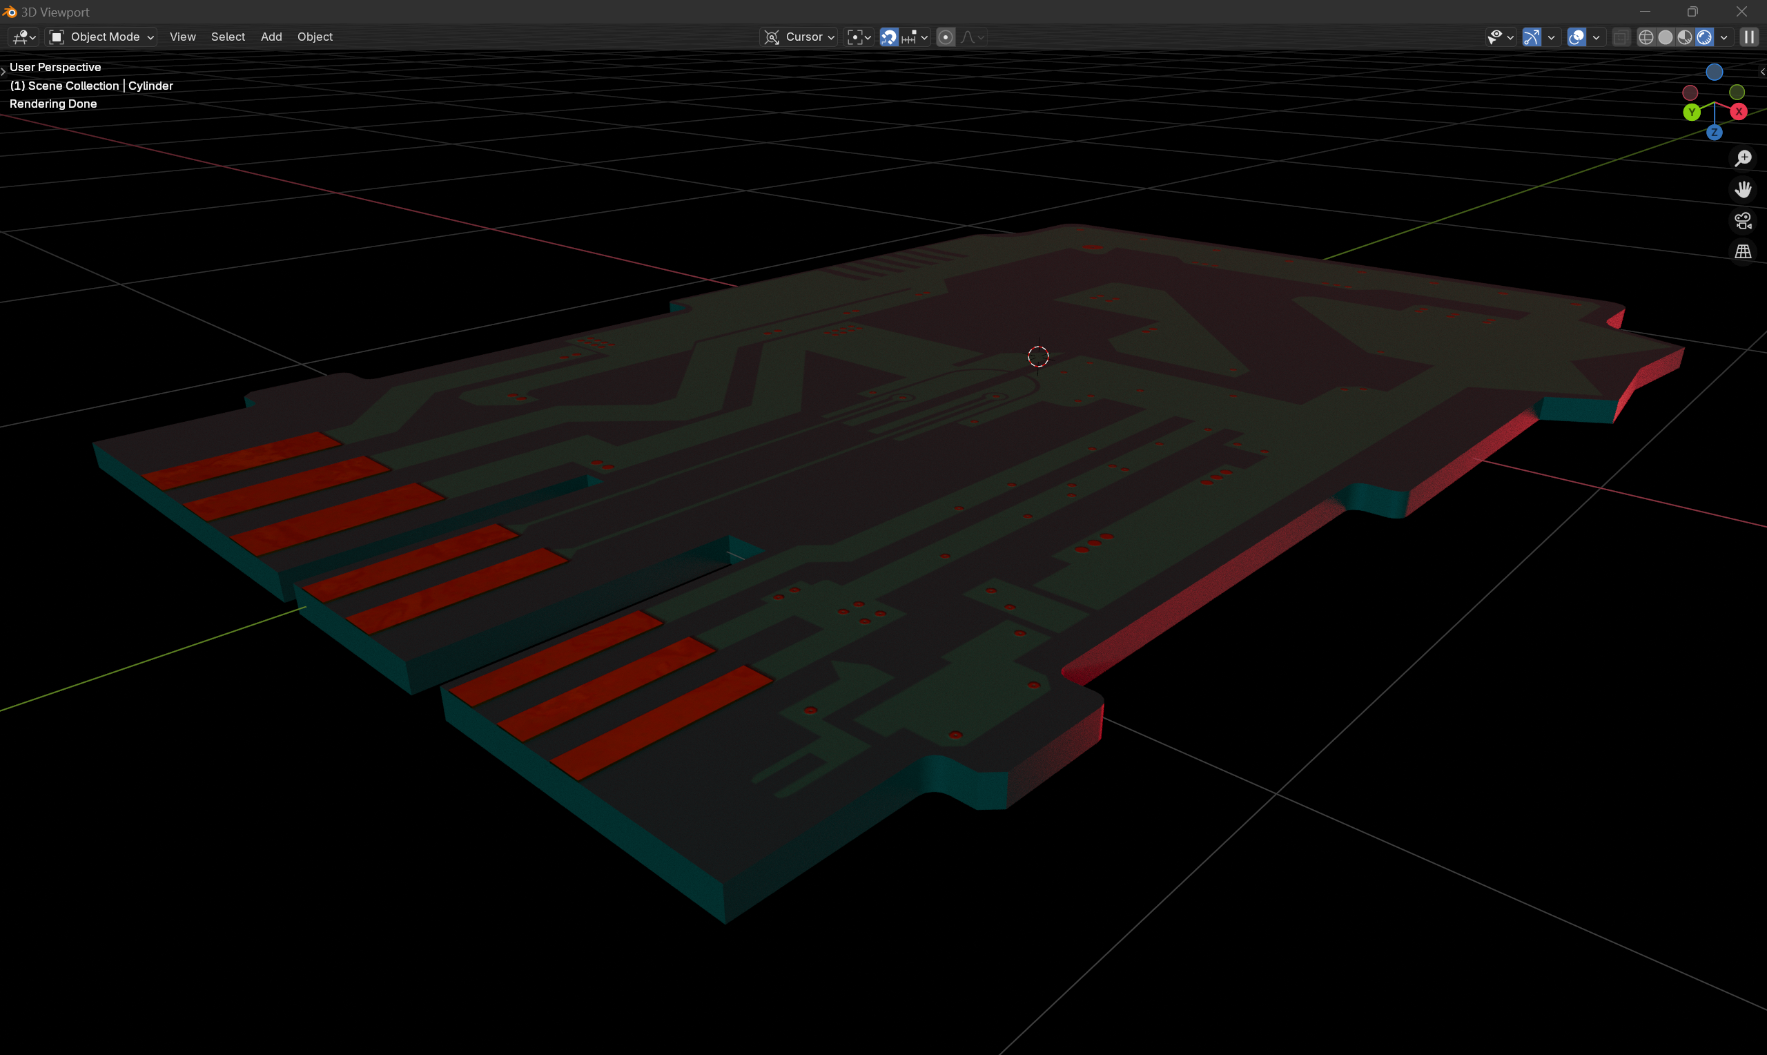The width and height of the screenshot is (1767, 1055).
Task: Click the Cursor orientation icon
Action: coord(772,37)
